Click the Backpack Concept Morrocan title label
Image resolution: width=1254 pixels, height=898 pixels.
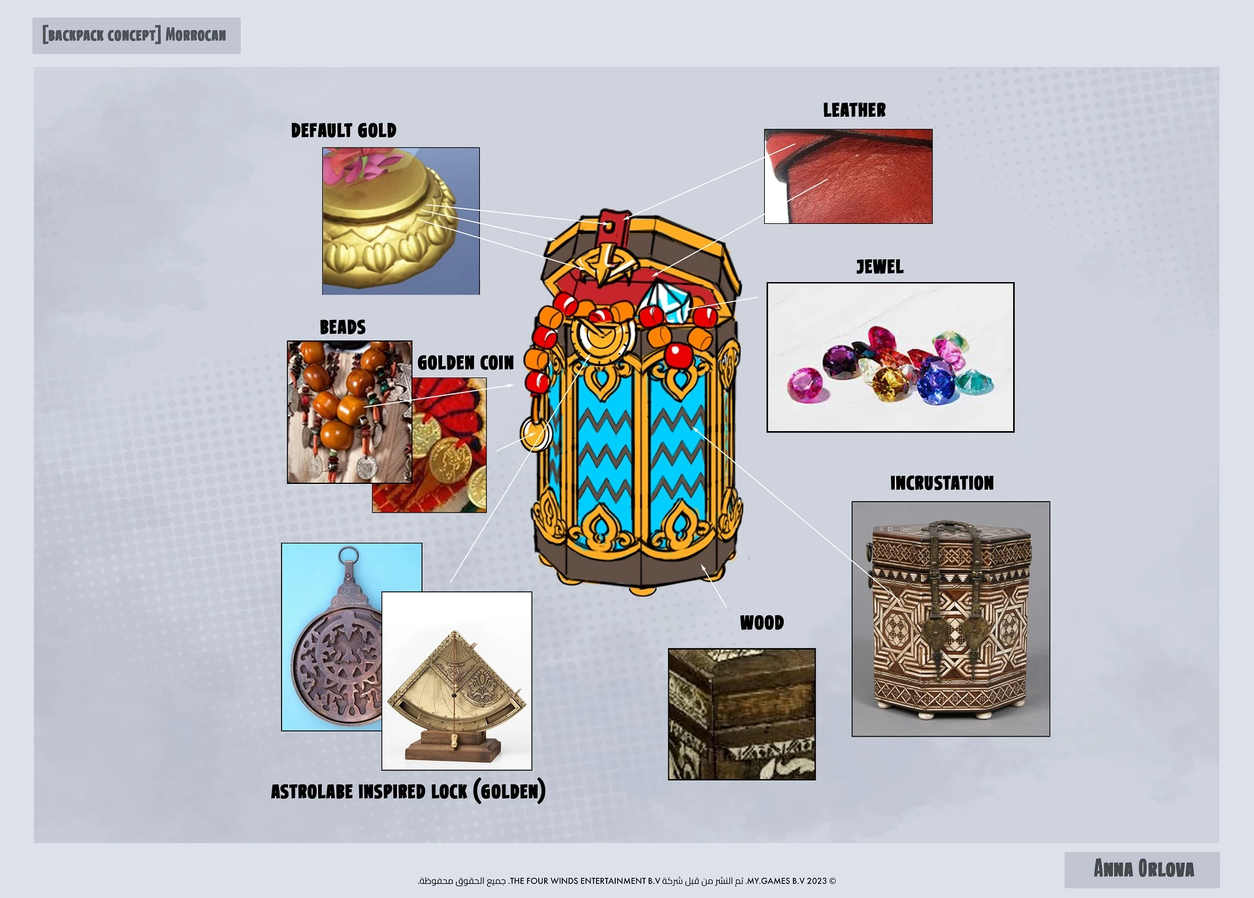(x=136, y=35)
